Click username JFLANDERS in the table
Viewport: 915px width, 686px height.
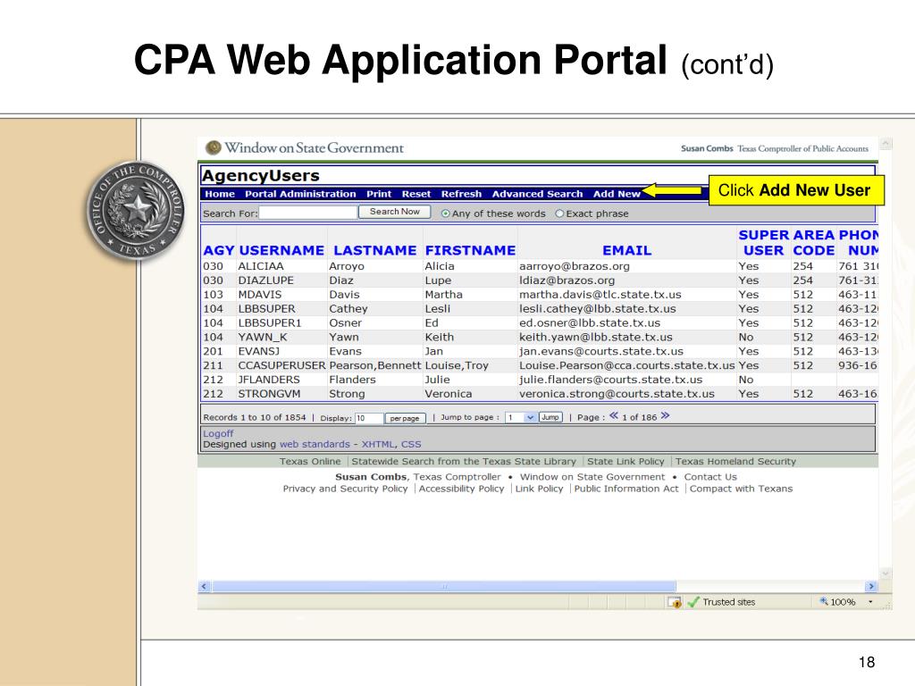[x=268, y=379]
